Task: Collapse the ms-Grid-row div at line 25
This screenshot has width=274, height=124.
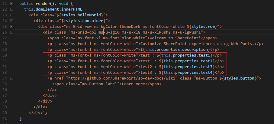Action: point(11,26)
